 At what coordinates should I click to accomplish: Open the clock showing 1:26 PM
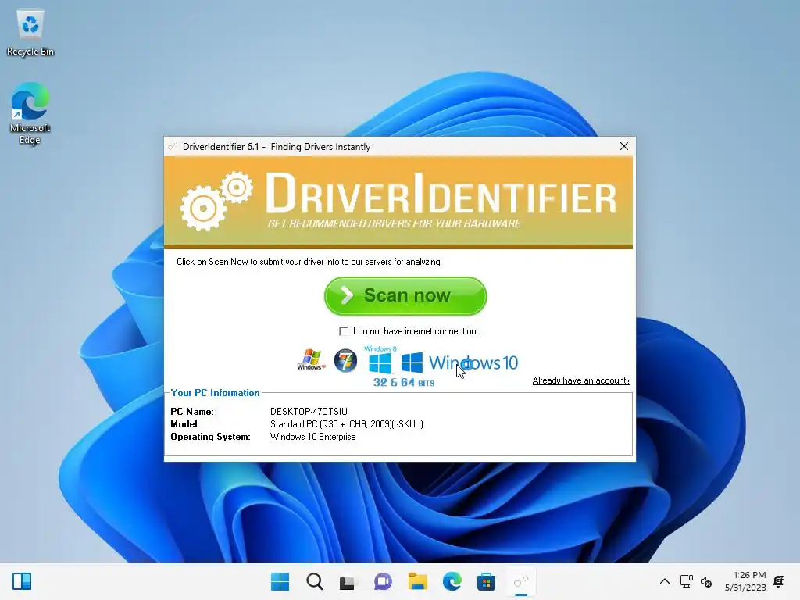(x=745, y=581)
